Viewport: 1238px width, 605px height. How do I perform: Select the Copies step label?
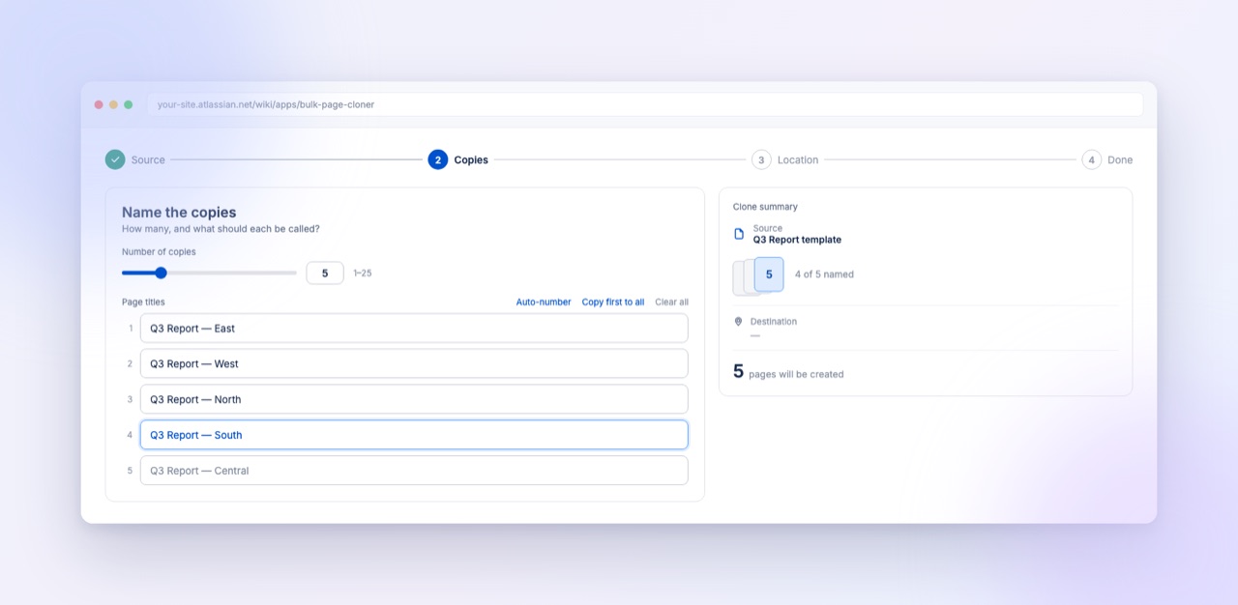coord(471,160)
